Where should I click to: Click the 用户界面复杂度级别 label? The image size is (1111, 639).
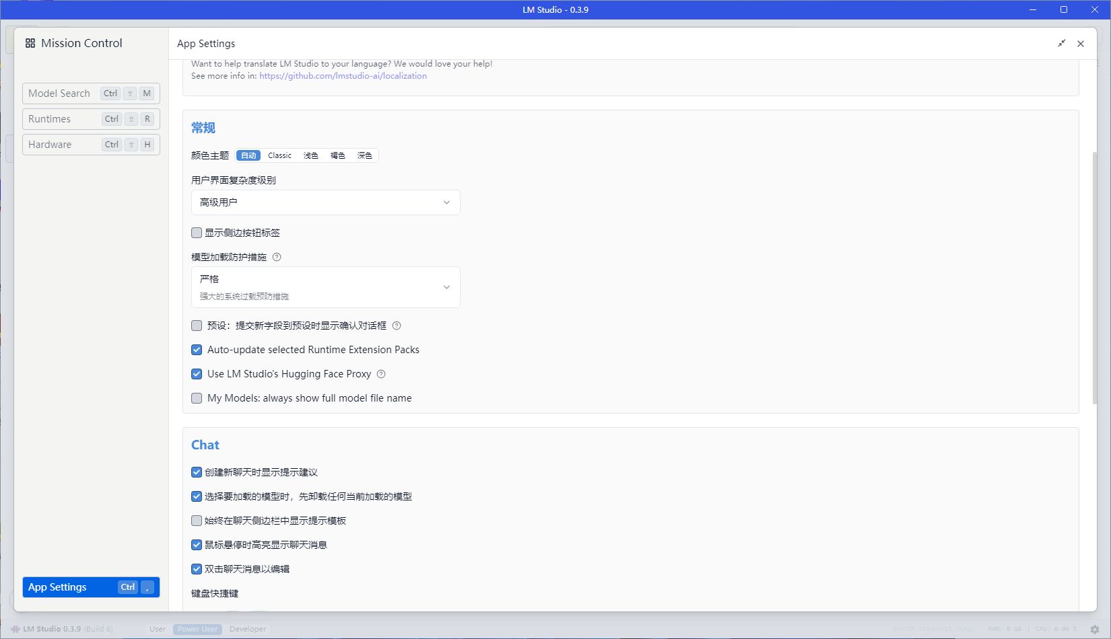click(234, 180)
